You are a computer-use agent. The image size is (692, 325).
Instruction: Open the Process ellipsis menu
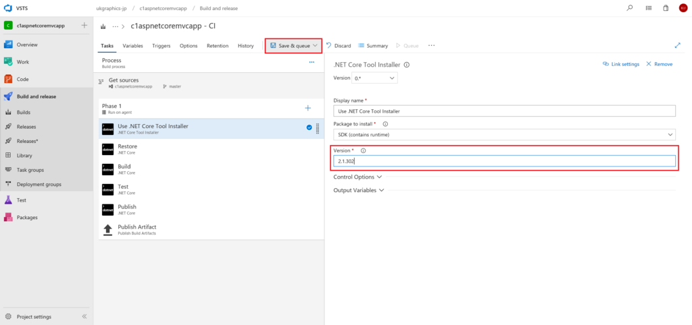[x=312, y=63]
